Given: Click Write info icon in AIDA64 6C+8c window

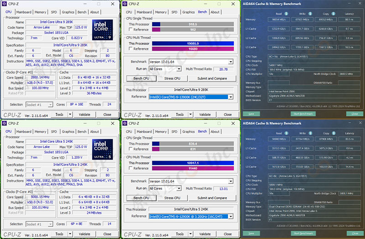Looking at the screenshot, I should [x=310, y=133].
